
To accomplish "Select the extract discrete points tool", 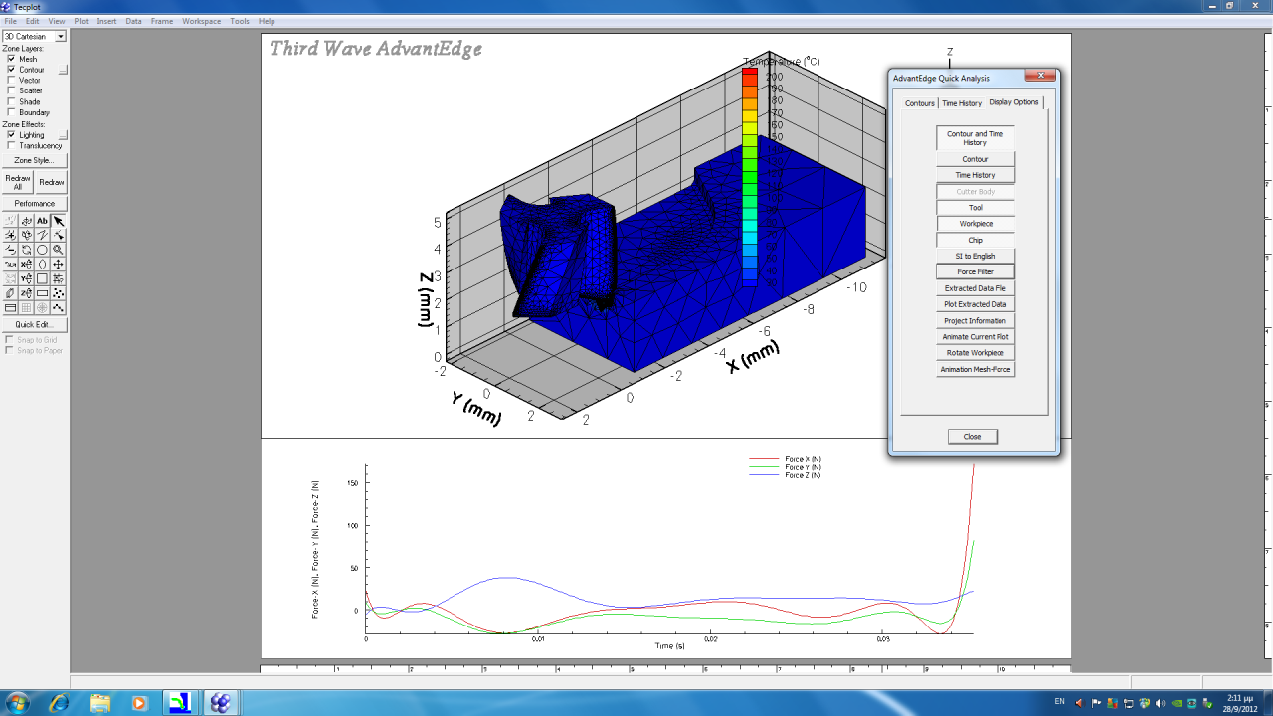I will [x=58, y=293].
